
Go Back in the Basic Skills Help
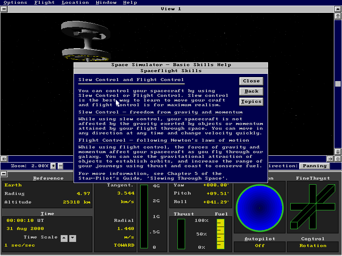[251, 91]
